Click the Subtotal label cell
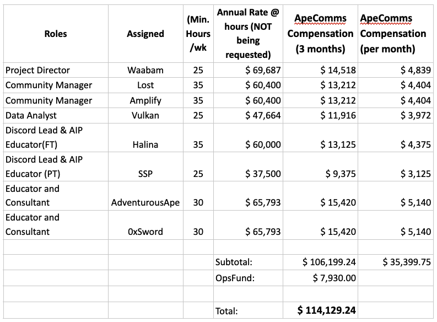This screenshot has width=437, height=322. [248, 262]
